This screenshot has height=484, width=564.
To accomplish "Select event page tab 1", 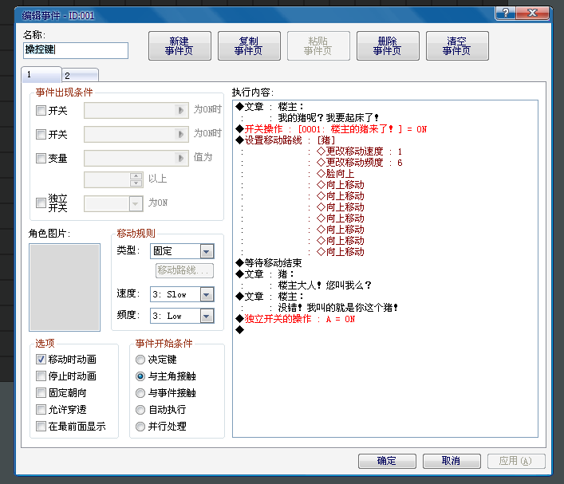I will [41, 74].
